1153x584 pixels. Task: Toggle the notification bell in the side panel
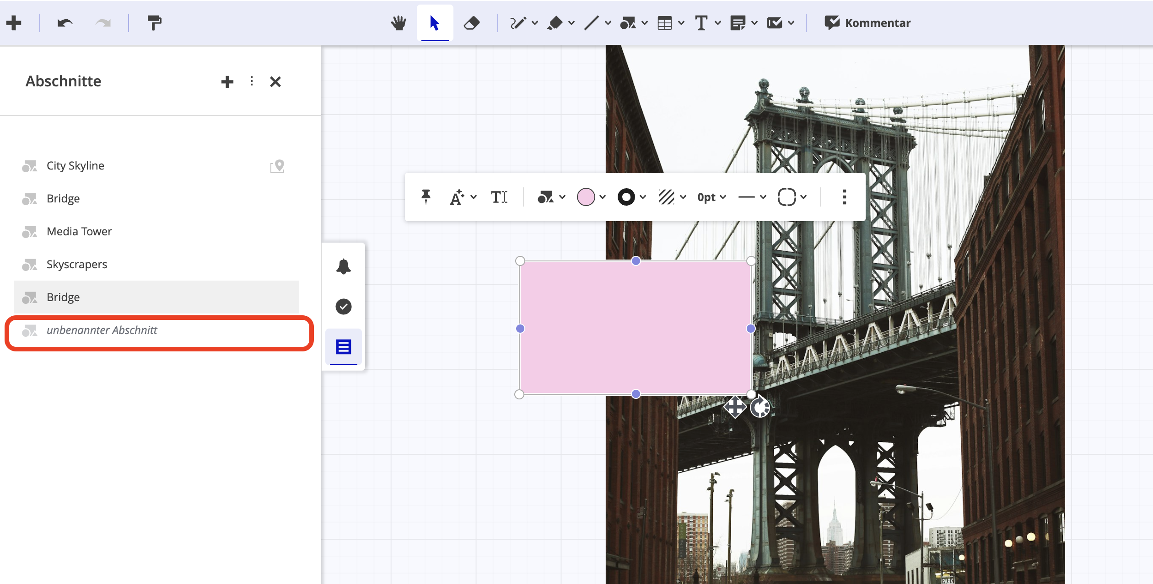point(343,266)
